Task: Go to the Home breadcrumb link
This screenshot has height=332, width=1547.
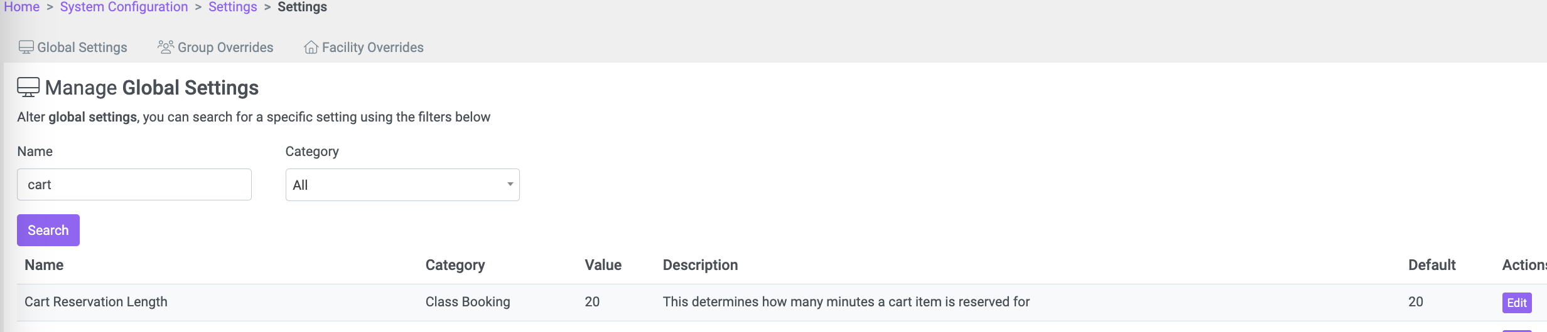Action: [22, 7]
